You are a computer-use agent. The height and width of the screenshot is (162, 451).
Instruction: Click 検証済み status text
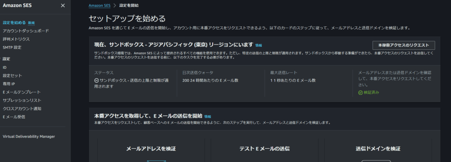pos(371,93)
